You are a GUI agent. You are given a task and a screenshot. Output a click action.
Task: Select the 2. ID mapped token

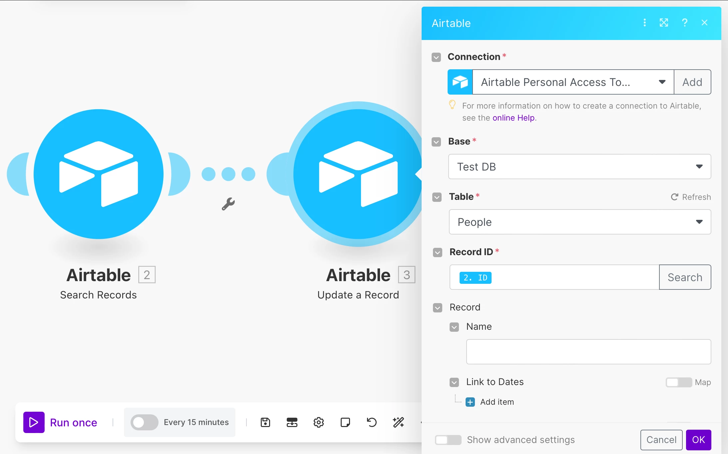tap(475, 277)
